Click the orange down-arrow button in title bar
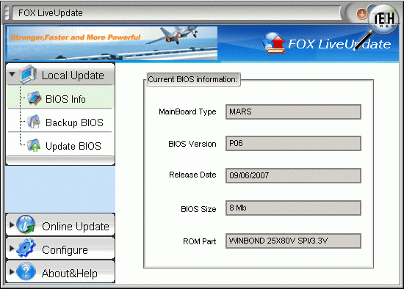Screen dimensions: 404x289 point(362,14)
